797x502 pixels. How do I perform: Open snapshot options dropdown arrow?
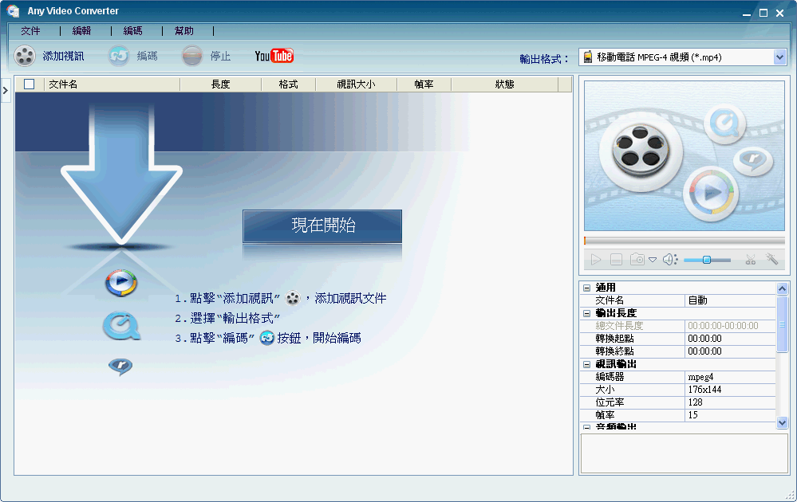[x=653, y=260]
